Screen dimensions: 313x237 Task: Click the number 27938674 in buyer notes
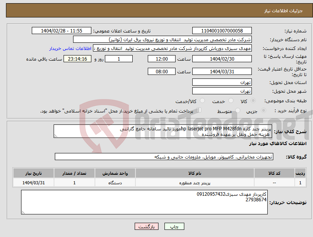click(x=256, y=200)
